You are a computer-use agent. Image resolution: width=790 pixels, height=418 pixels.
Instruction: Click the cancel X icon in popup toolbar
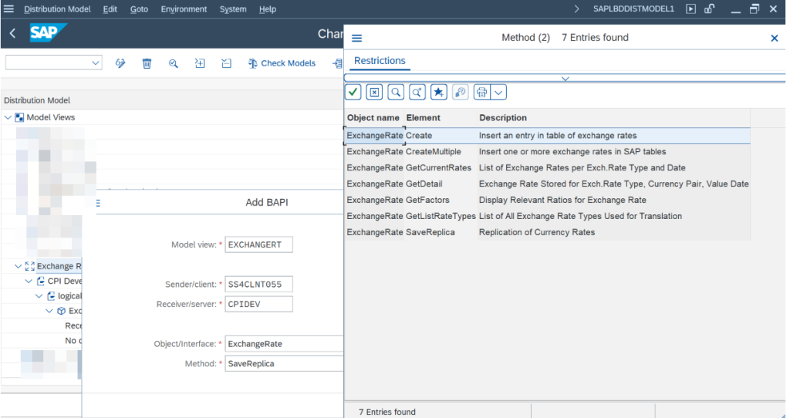[374, 93]
